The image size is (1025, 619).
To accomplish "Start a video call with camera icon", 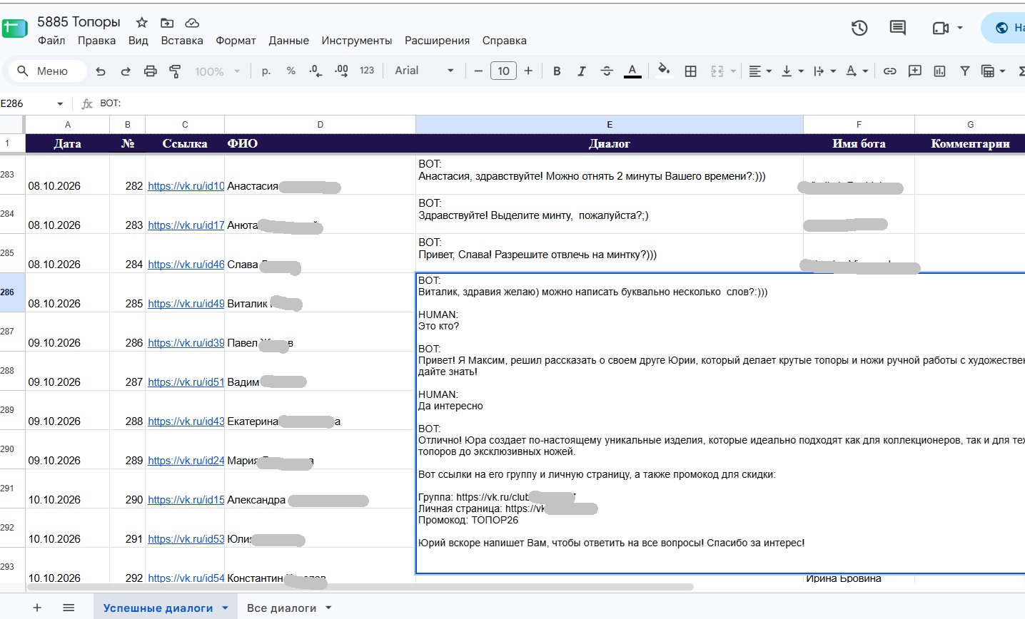I will coord(941,28).
